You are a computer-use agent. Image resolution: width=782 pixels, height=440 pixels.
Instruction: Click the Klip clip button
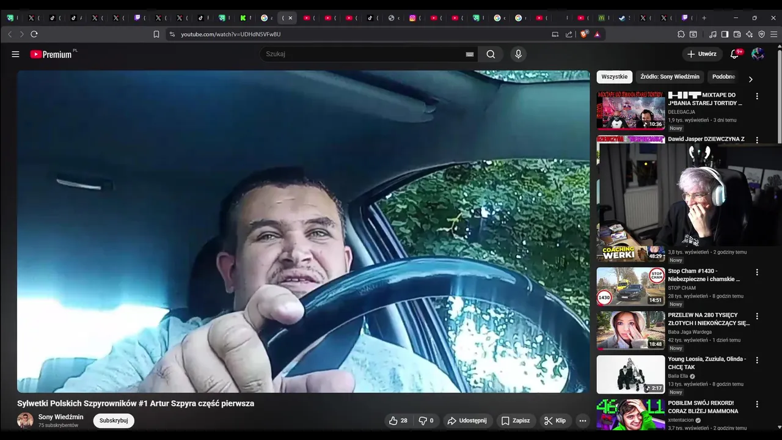pyautogui.click(x=555, y=420)
